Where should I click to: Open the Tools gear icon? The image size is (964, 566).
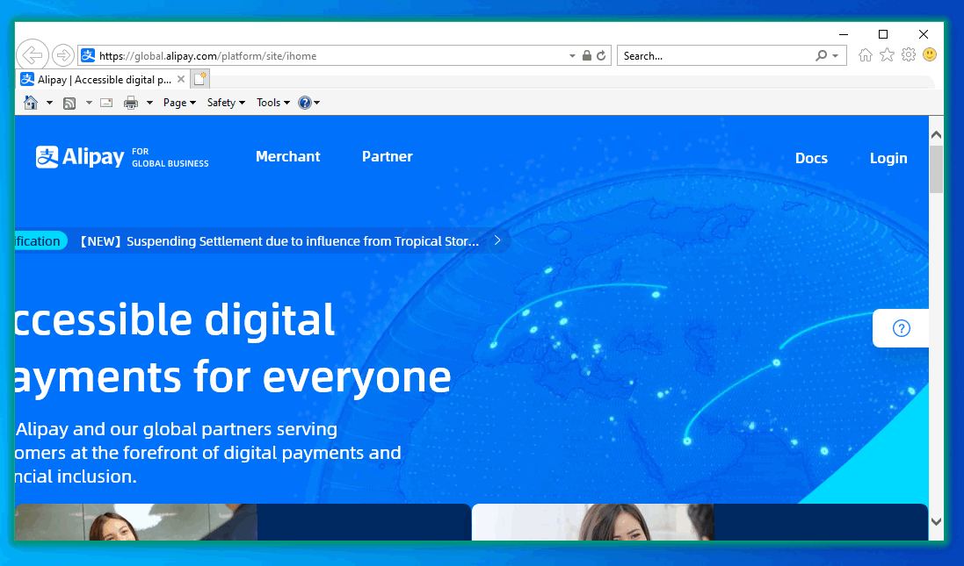point(908,55)
